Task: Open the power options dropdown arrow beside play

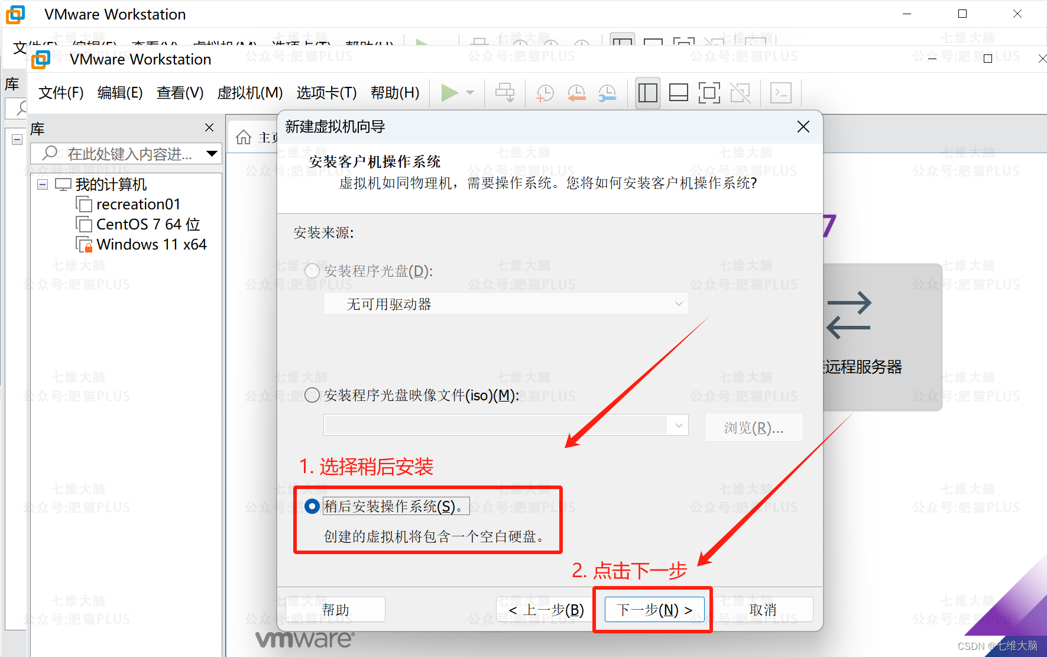Action: coord(470,93)
